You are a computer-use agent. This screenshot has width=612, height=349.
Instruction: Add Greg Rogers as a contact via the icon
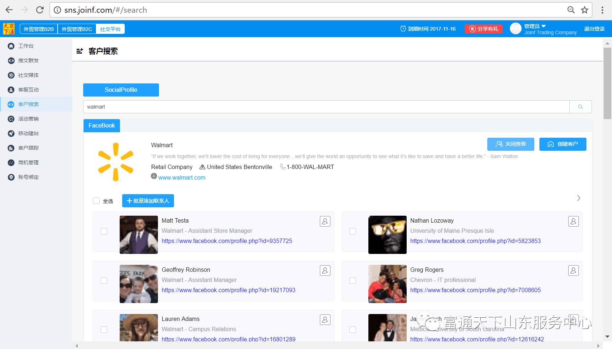tap(573, 271)
